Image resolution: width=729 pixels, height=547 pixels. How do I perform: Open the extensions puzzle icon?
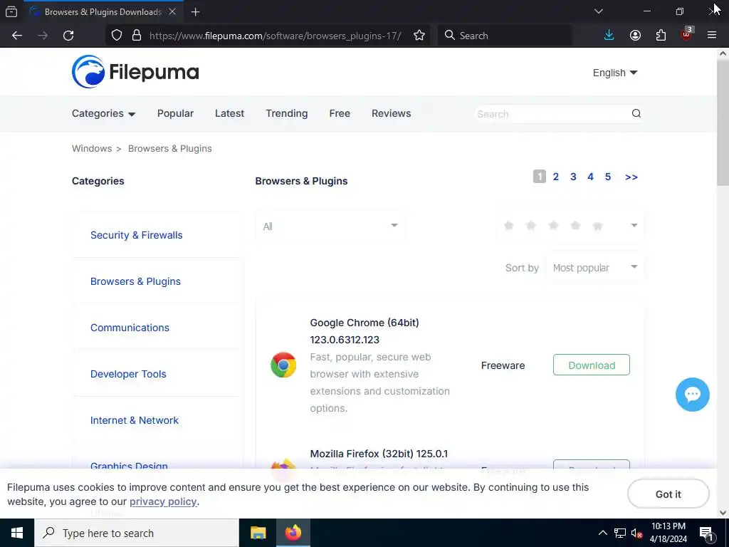point(661,36)
